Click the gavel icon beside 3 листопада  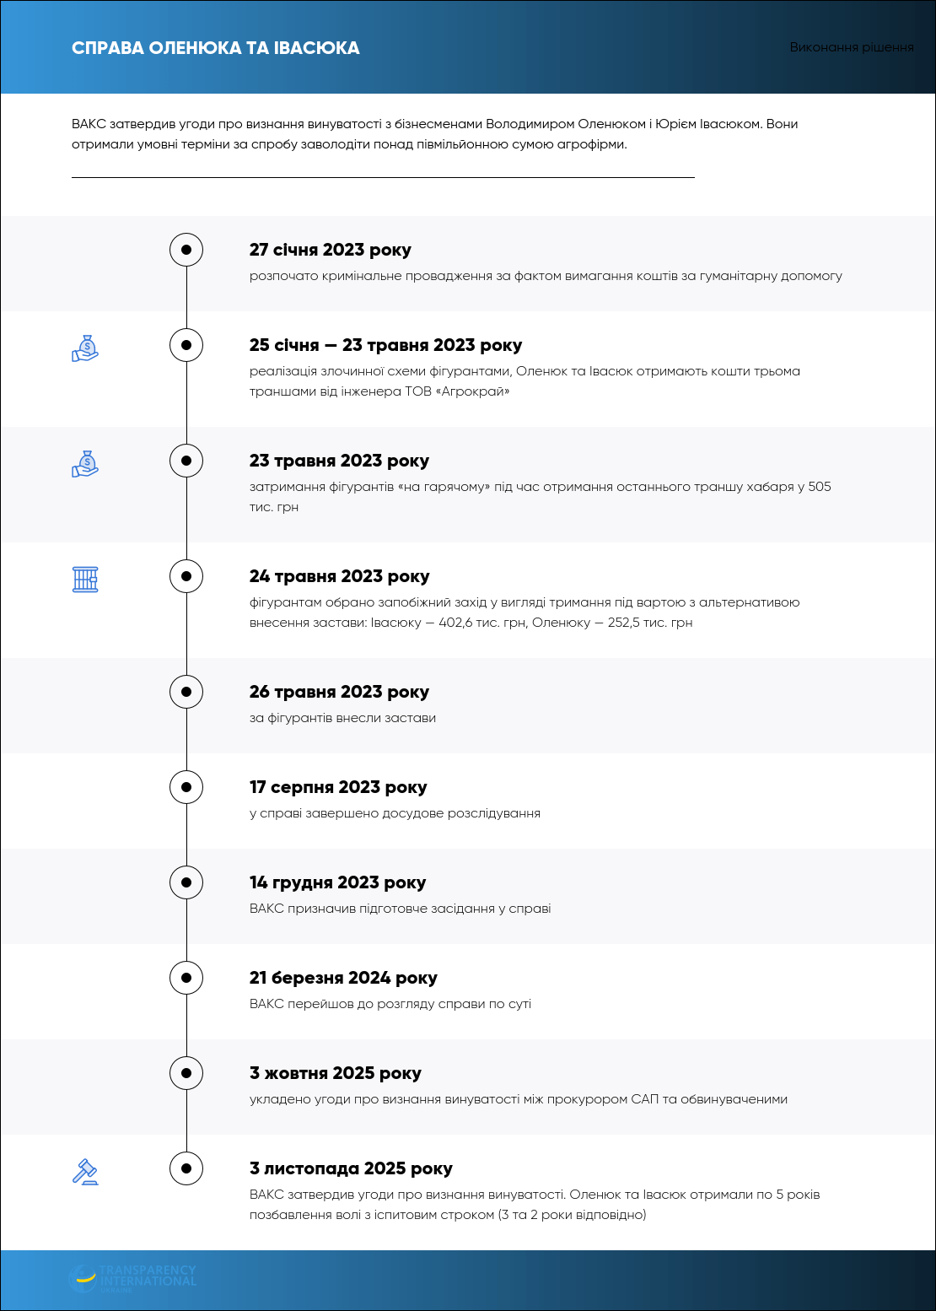pos(85,1172)
